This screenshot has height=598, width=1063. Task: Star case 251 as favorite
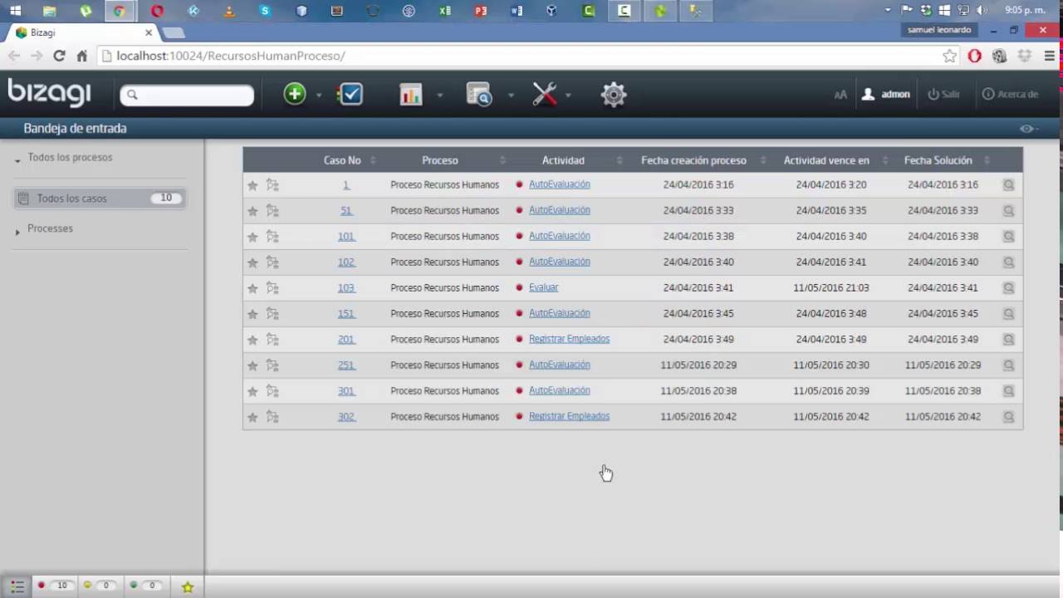tap(252, 365)
